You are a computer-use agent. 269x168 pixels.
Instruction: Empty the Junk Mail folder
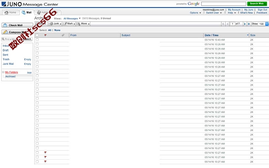coord(27,64)
